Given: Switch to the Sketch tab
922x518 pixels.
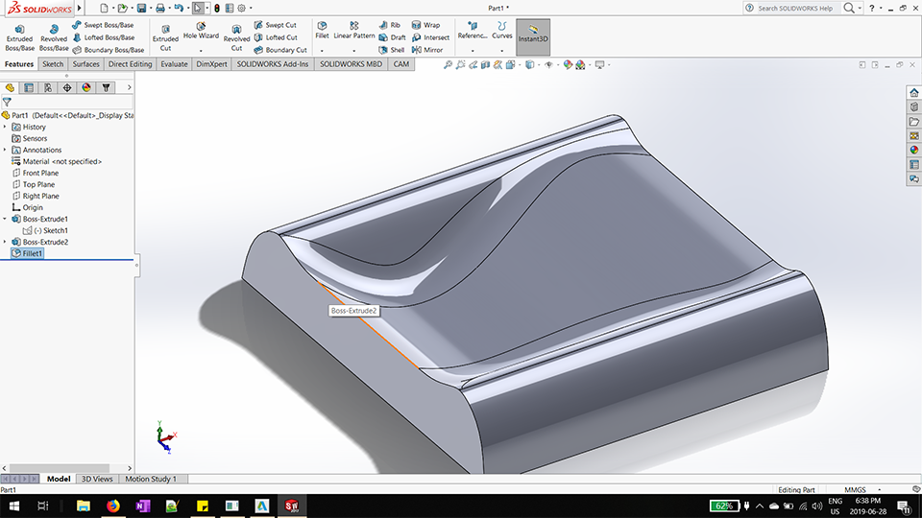Looking at the screenshot, I should click(x=53, y=64).
